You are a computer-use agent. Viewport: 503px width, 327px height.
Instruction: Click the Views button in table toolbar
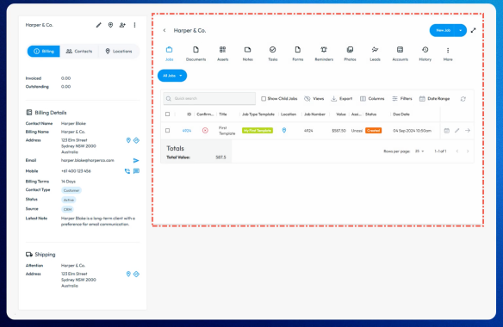point(314,99)
